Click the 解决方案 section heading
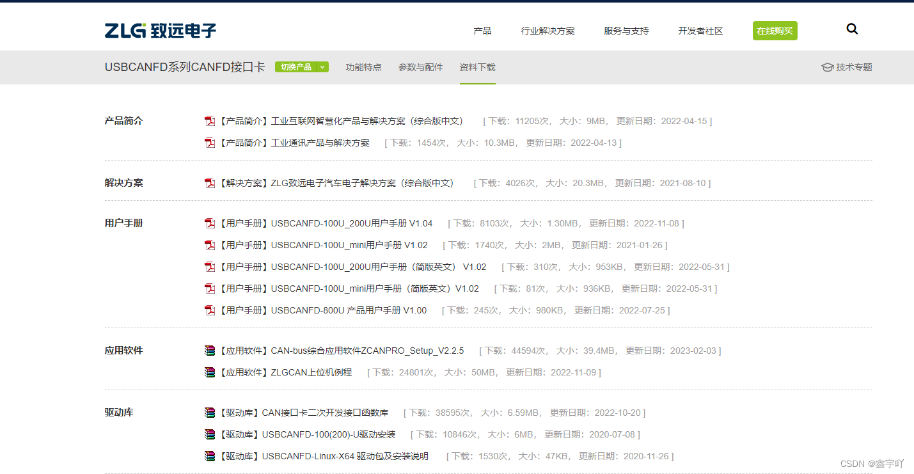 [124, 183]
